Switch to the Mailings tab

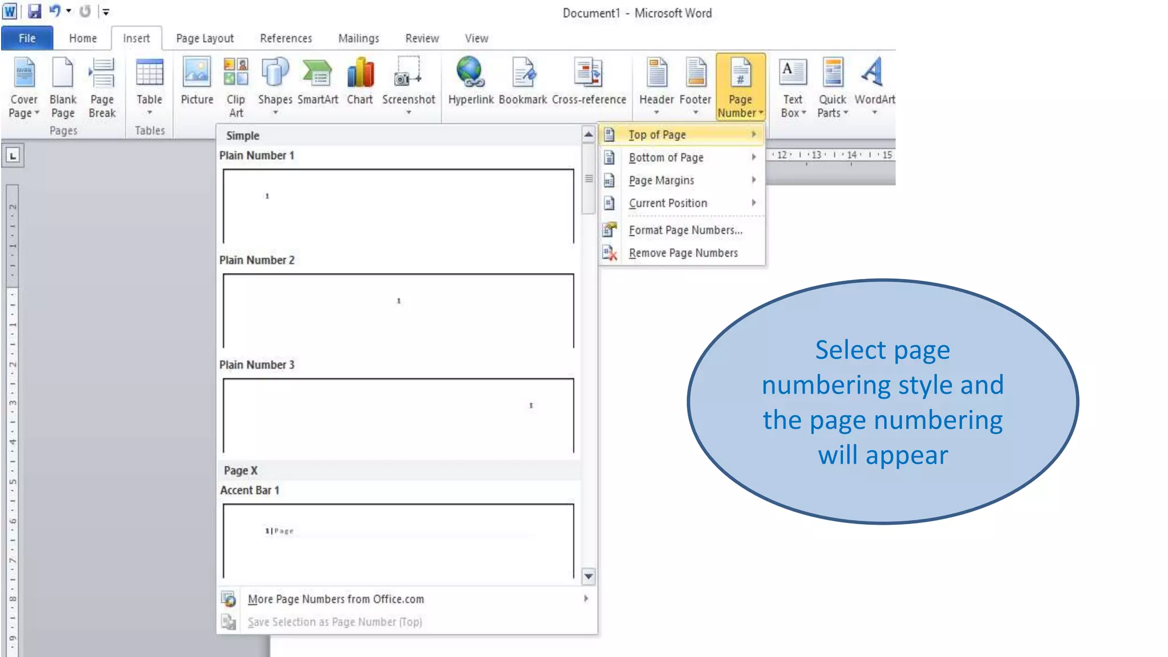click(358, 38)
